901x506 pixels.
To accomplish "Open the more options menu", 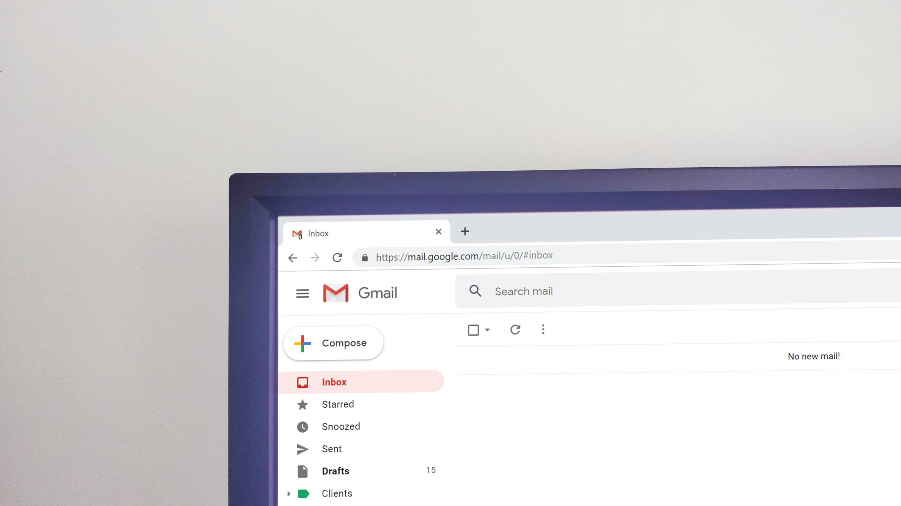I will (x=543, y=329).
